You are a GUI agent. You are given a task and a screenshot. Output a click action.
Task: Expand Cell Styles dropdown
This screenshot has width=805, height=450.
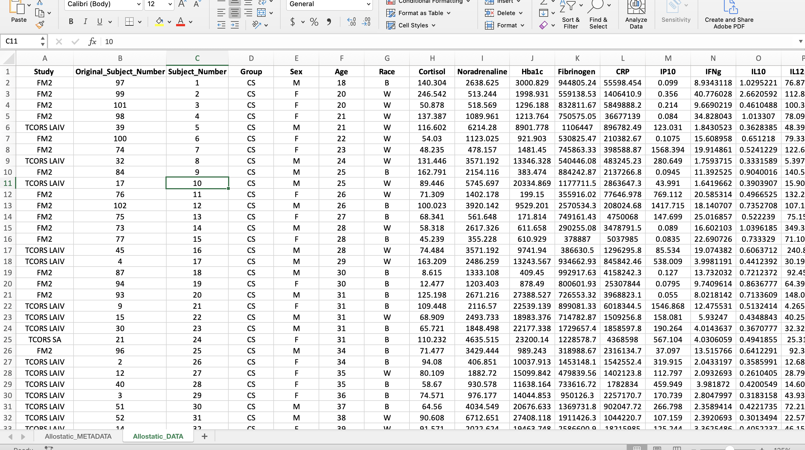434,25
